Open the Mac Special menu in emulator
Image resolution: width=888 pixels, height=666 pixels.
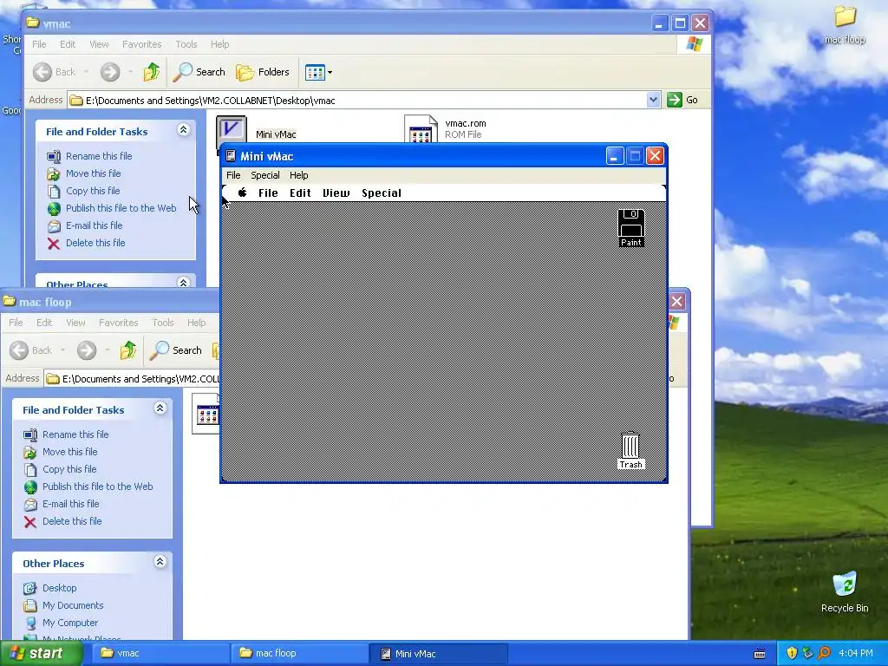[382, 193]
